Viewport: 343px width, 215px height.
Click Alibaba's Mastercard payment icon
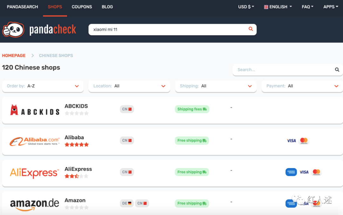(304, 140)
